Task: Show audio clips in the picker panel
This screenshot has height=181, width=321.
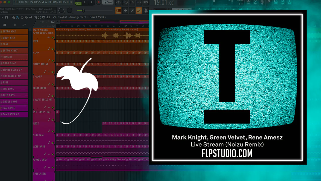Action: tap(14, 25)
